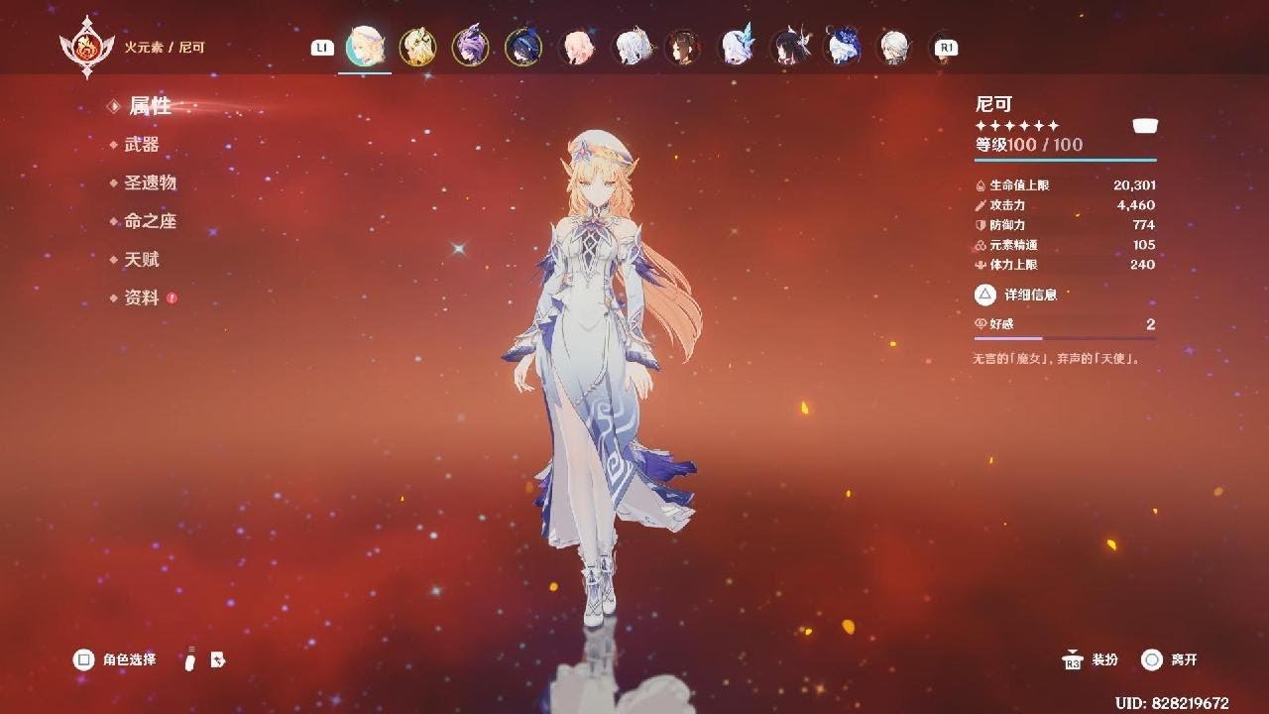Click the HP value 20,301
The image size is (1269, 714).
pos(1134,185)
